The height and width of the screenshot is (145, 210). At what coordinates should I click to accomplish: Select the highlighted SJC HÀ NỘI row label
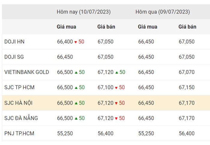click(18, 103)
